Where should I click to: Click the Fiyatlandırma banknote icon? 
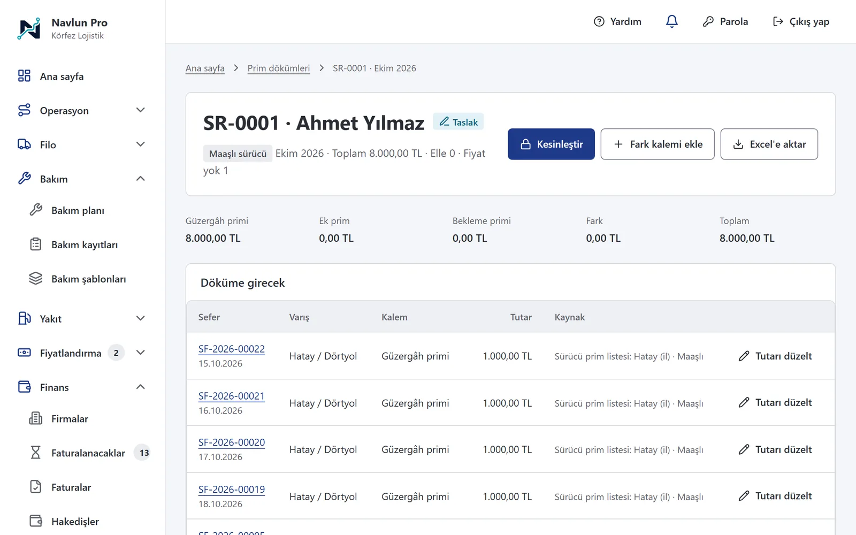24,353
